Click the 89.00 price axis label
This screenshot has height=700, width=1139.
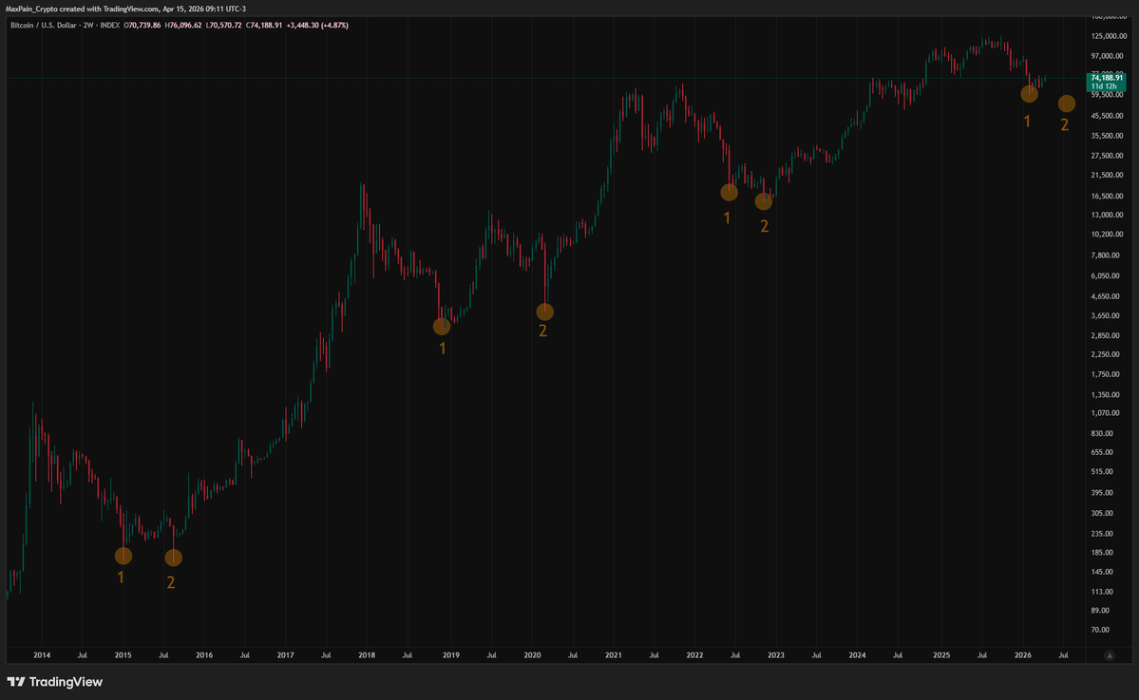tap(1102, 611)
